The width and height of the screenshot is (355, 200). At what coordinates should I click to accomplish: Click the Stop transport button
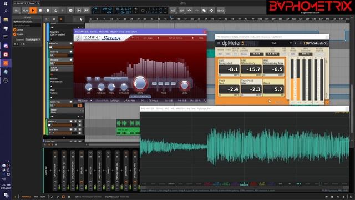[40, 11]
